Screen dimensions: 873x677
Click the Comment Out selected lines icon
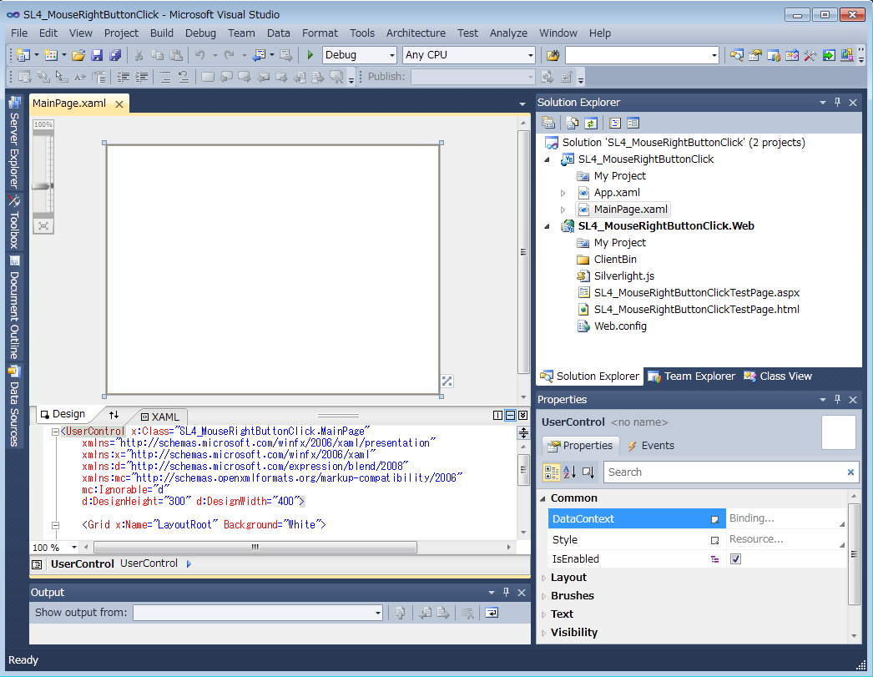tap(165, 77)
